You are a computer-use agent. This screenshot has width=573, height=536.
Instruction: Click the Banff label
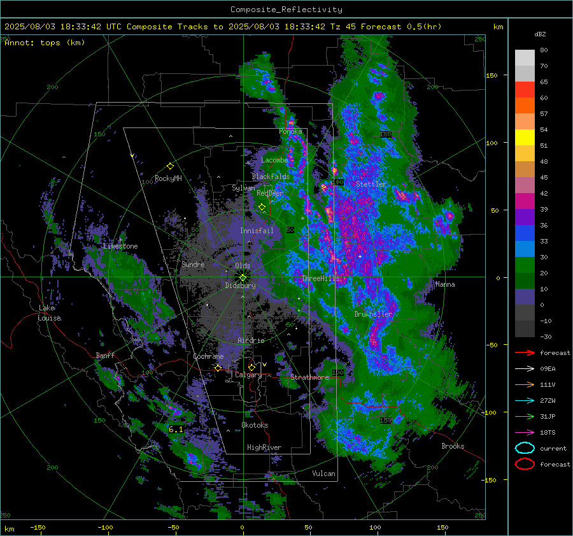pyautogui.click(x=105, y=356)
